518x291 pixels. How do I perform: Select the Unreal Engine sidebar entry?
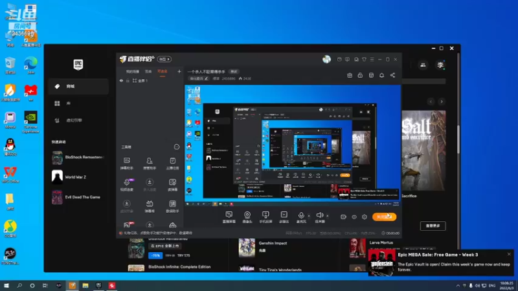(x=78, y=120)
